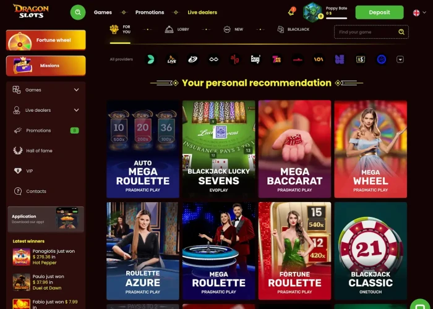Viewport: 433px width, 309px height.
Task: Click the Application download banner
Action: point(46,219)
